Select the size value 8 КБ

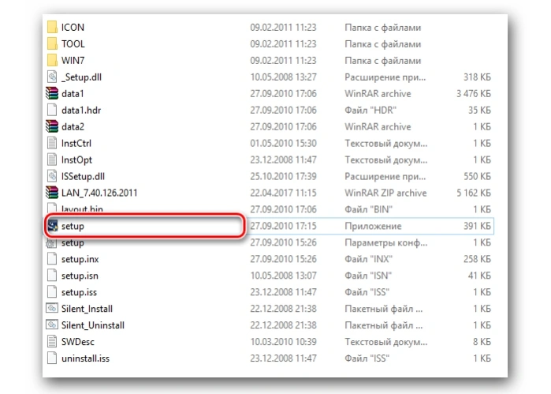[x=482, y=342]
